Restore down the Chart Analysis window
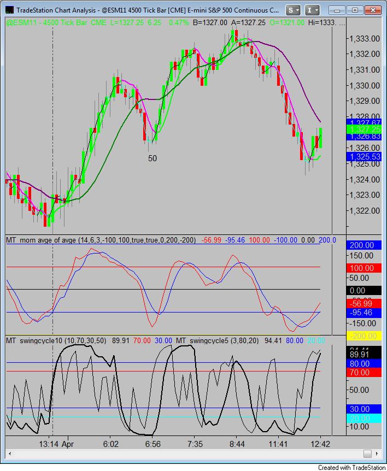Screen dimensions: 387x471 pyautogui.click(x=355, y=10)
